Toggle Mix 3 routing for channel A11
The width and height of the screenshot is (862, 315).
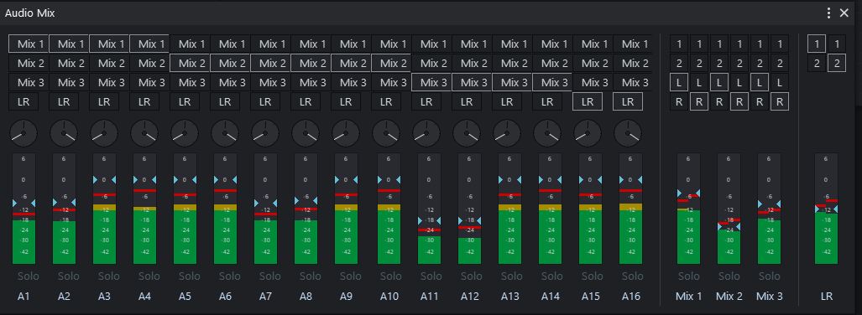[x=432, y=83]
